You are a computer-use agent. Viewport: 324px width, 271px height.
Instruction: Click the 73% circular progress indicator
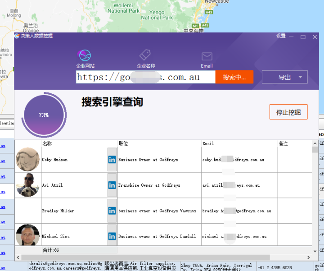(x=44, y=115)
